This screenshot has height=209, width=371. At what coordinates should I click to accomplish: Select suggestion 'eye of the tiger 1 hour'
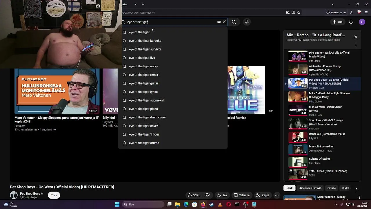pyautogui.click(x=172, y=134)
